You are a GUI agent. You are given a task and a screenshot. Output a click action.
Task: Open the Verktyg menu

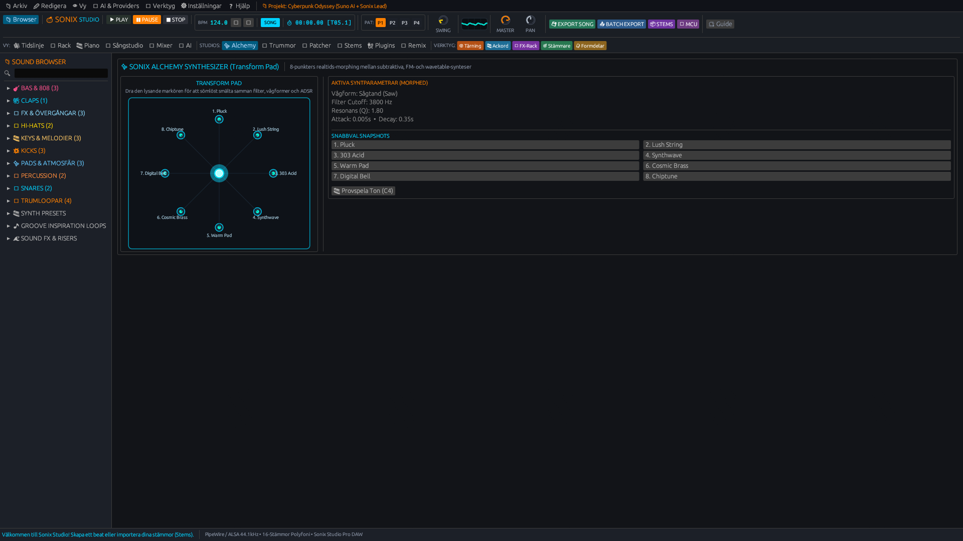(160, 6)
